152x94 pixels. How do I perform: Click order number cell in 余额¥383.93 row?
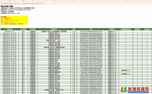[91, 40]
